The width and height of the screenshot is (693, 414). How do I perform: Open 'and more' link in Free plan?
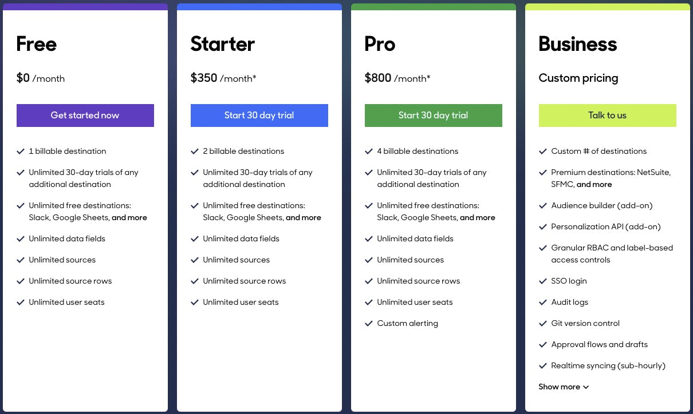tap(129, 218)
